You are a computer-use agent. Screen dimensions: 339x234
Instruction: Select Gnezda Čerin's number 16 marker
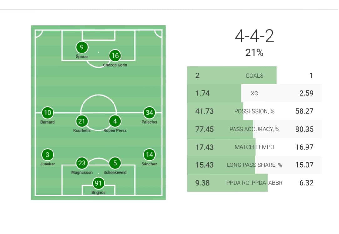pos(115,56)
